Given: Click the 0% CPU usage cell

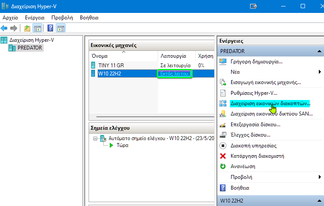Looking at the screenshot, I should coord(201,66).
